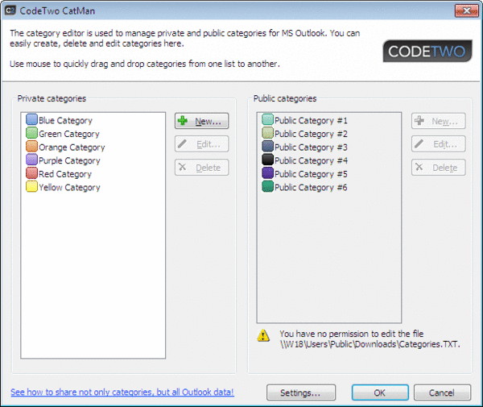
Task: Click the teal swatch of Public Category #1
Action: [267, 119]
